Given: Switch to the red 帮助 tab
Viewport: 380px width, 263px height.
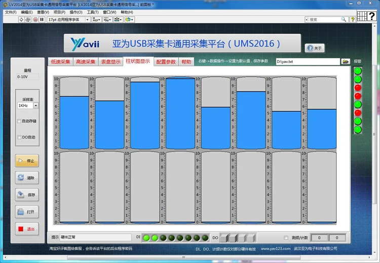Looking at the screenshot, I should (186, 62).
